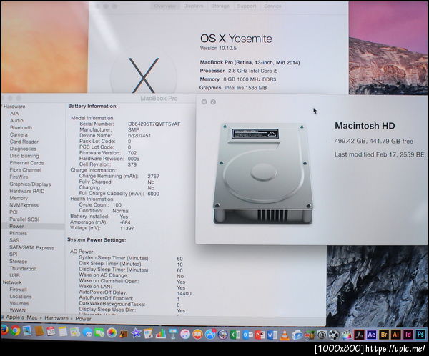Select Diagnostics in the sidebar

tap(23, 149)
